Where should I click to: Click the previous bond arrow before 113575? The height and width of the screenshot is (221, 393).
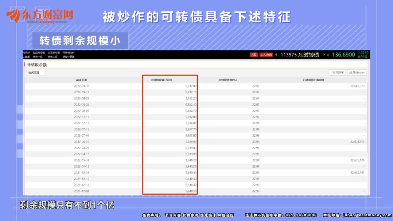pyautogui.click(x=276, y=55)
